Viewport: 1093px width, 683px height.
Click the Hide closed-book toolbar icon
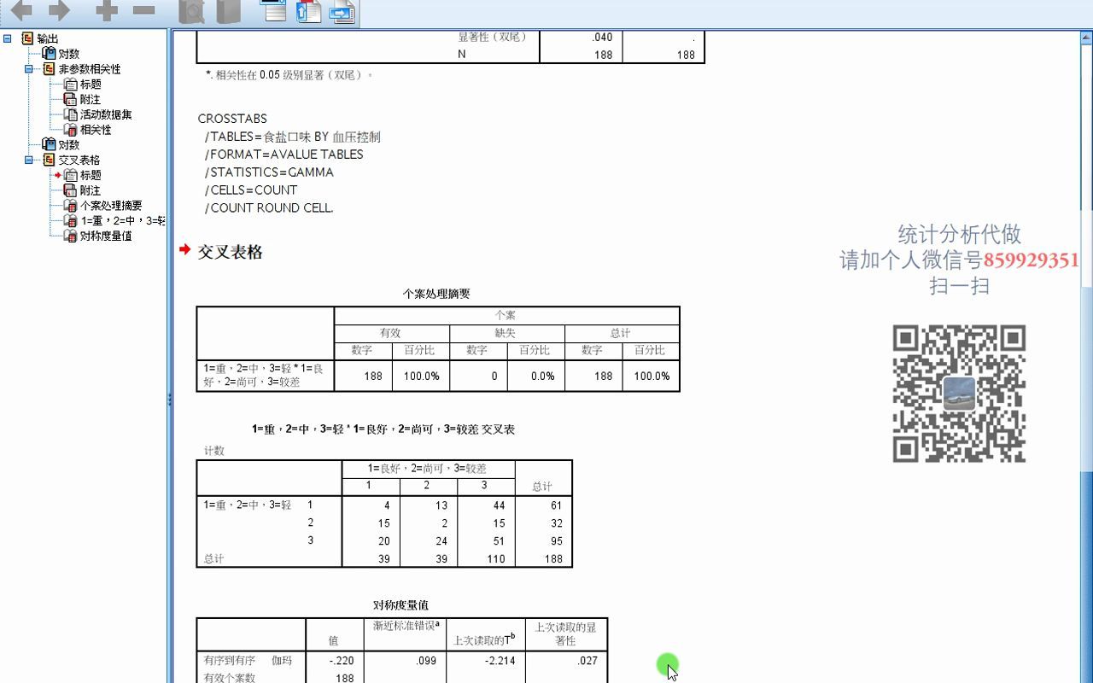tap(228, 11)
